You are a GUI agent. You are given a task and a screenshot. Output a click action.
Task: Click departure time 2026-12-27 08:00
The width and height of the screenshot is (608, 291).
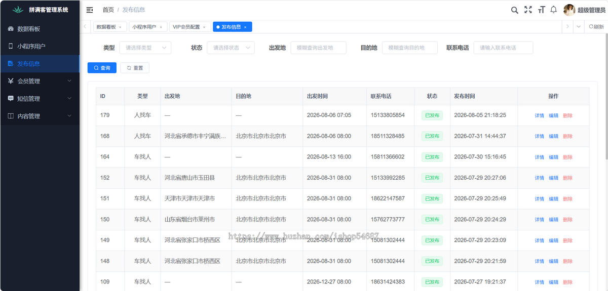click(329, 282)
